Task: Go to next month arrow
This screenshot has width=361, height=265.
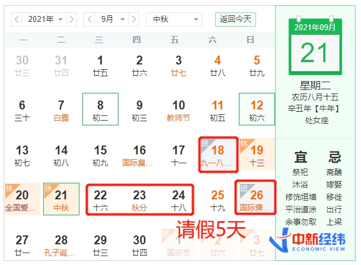Action: point(134,20)
